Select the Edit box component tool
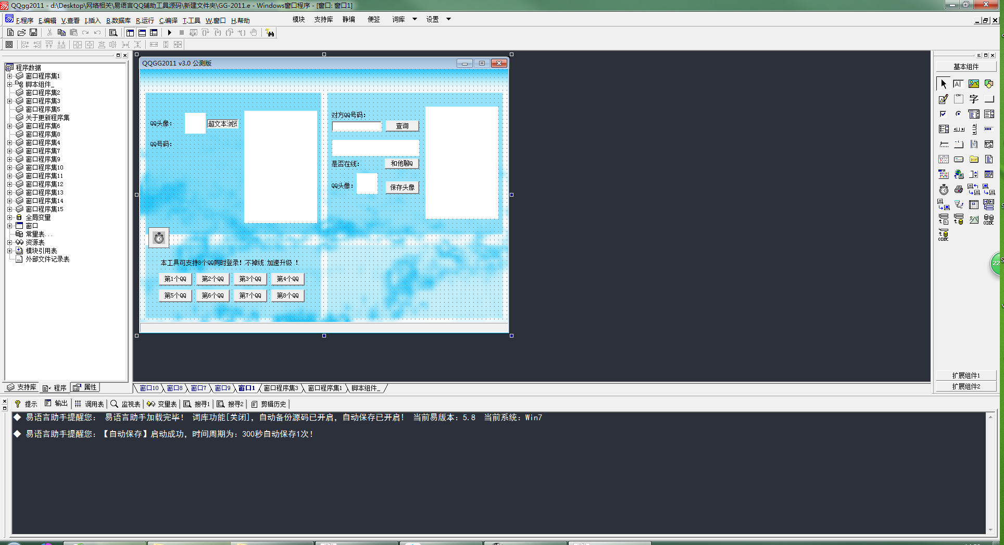This screenshot has height=545, width=1004. point(958,84)
